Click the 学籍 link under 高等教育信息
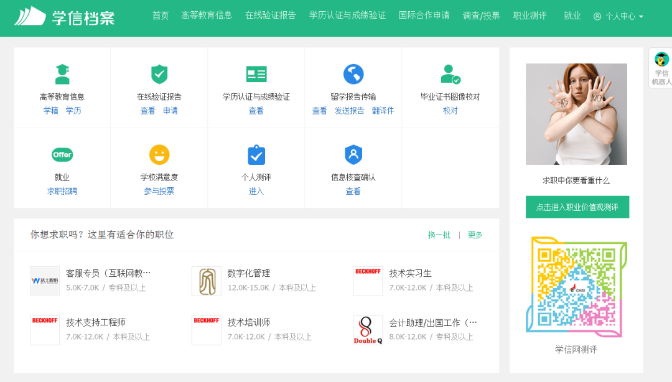 coord(50,111)
